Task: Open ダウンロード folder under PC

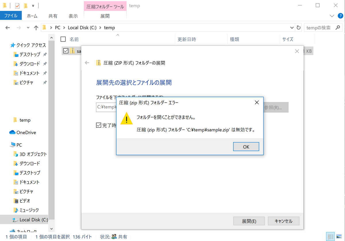Action: tap(27, 163)
